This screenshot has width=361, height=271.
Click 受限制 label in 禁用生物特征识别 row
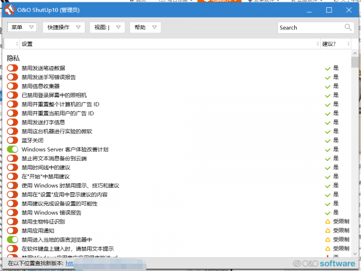pos(341,222)
